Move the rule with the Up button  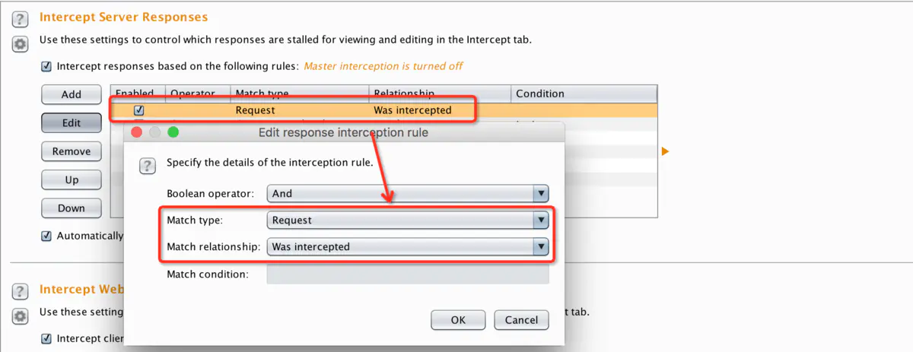tap(72, 180)
